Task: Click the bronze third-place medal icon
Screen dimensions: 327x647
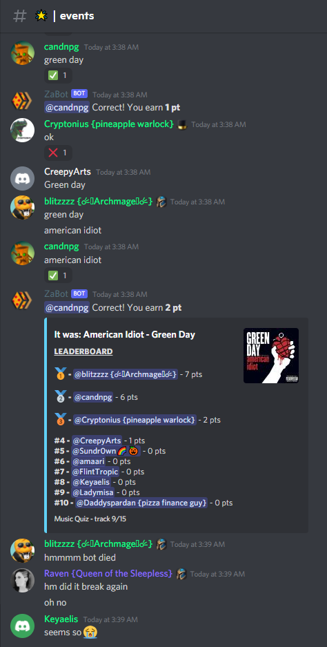Action: pyautogui.click(x=60, y=420)
